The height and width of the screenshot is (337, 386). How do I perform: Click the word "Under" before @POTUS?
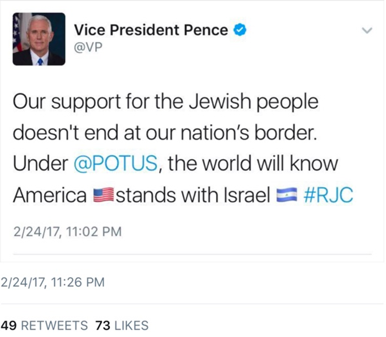coord(40,164)
